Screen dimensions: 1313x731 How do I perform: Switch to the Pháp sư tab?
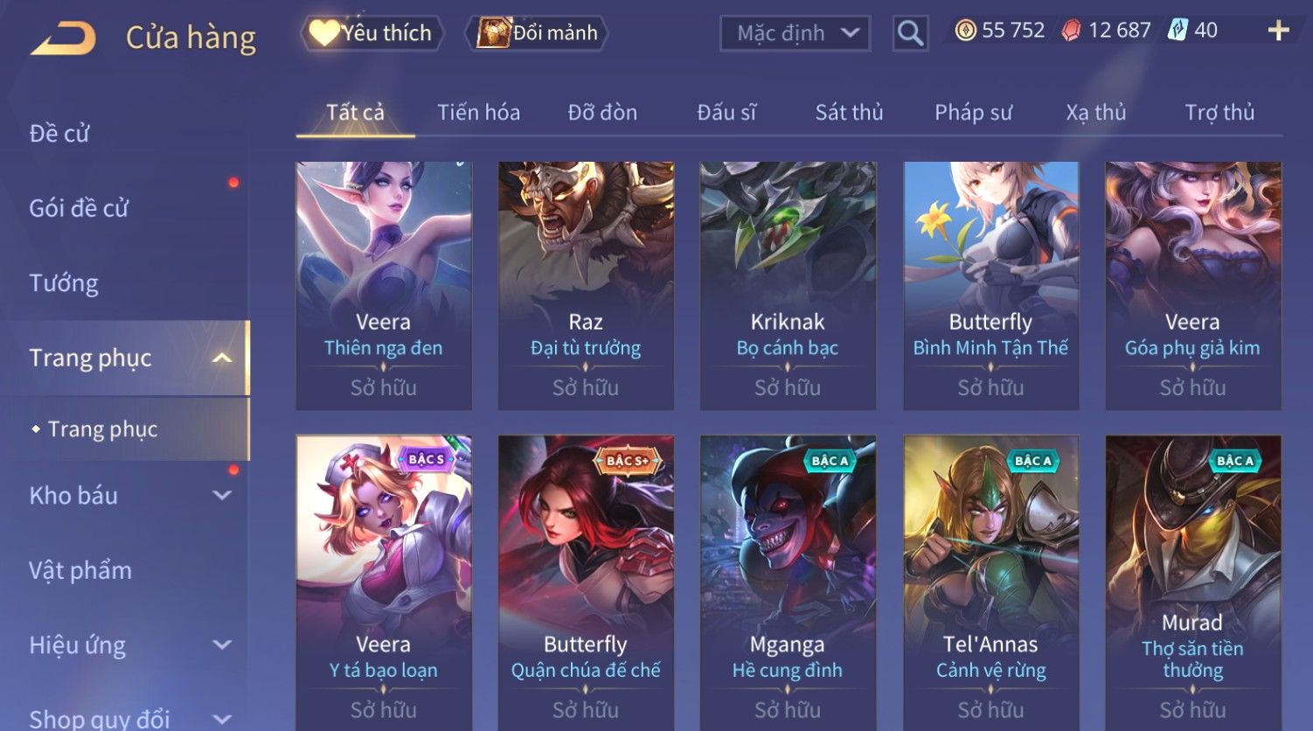(973, 113)
